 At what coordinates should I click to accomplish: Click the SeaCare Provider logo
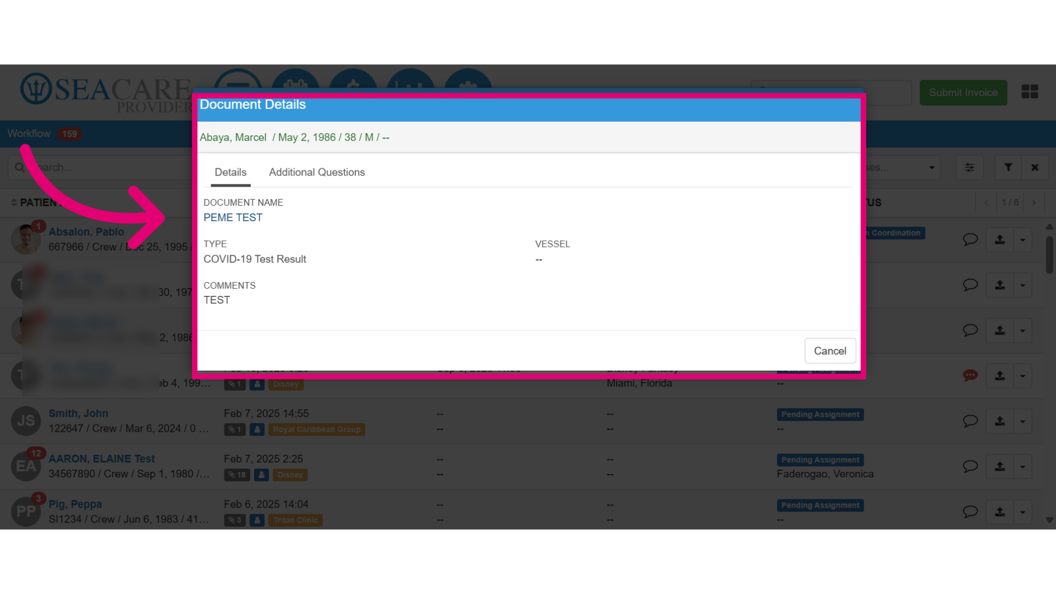106,92
